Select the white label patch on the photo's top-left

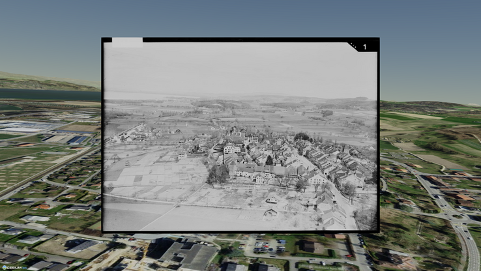(x=127, y=42)
